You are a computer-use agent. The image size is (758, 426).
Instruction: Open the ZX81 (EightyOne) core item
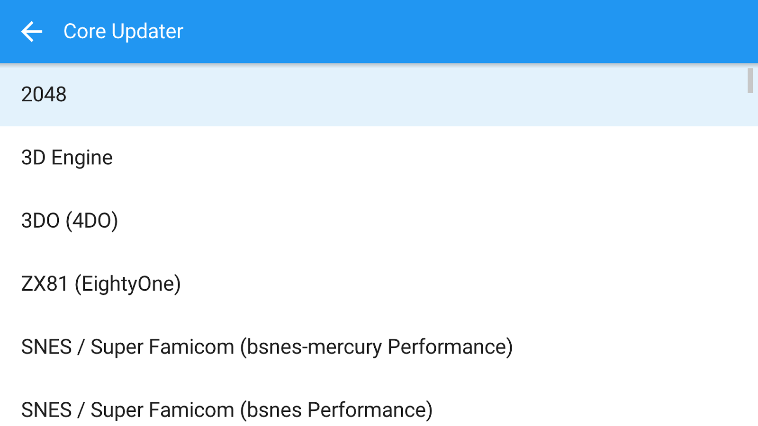coord(379,284)
